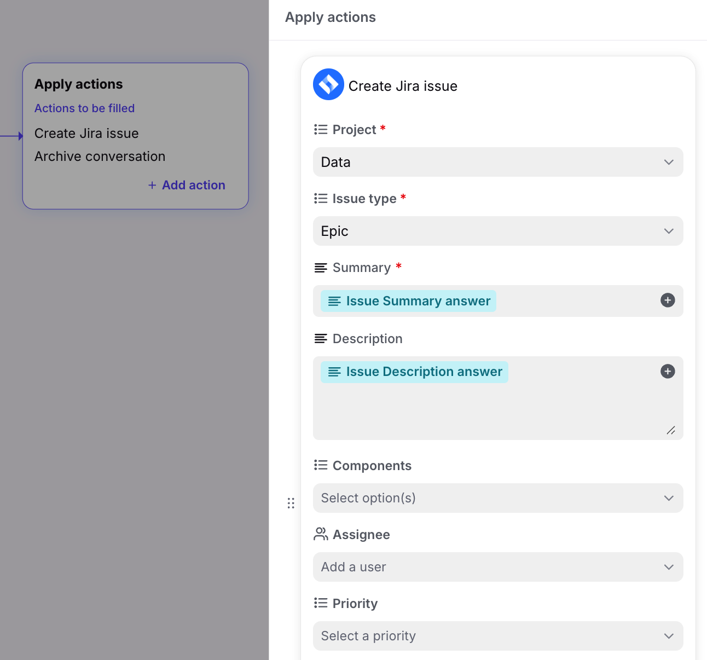The height and width of the screenshot is (660, 707).
Task: Click the Jira logo icon
Action: pos(328,84)
